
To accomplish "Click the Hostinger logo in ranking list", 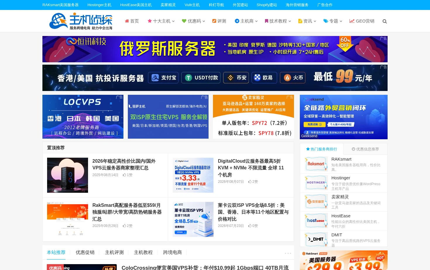I will (316, 183).
